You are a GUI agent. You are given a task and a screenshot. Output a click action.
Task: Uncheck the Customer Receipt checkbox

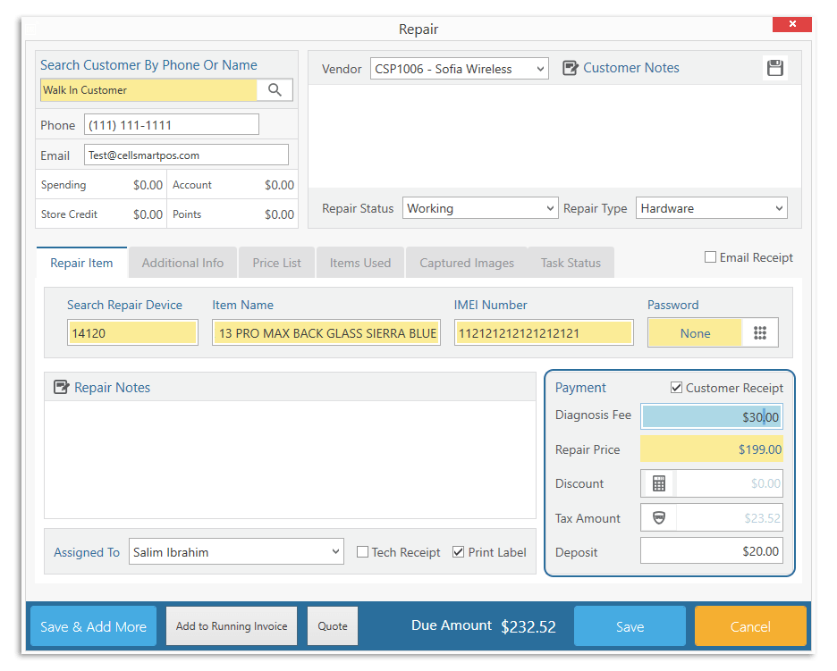tap(677, 388)
